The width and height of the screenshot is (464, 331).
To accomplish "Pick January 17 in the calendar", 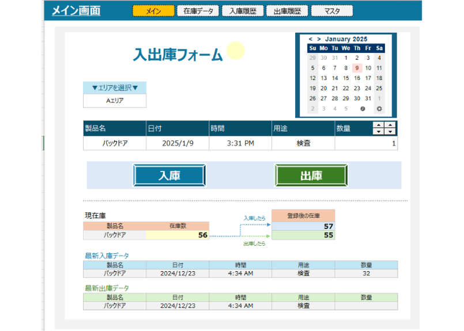I will point(368,78).
